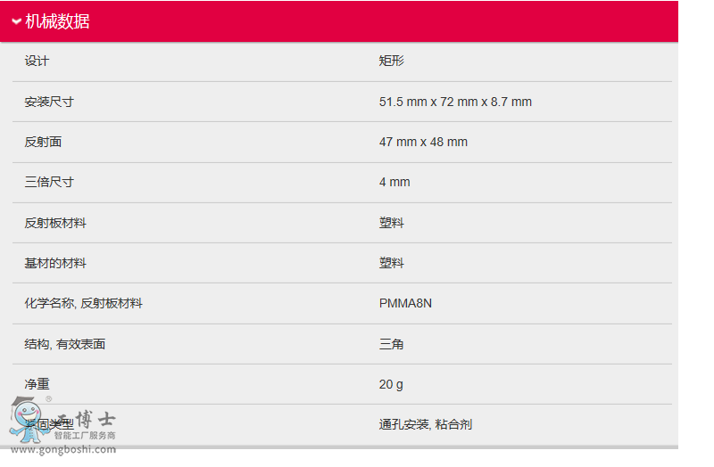Screen dimensions: 714x467
Task: Click the 20 g net weight value
Action: point(391,384)
